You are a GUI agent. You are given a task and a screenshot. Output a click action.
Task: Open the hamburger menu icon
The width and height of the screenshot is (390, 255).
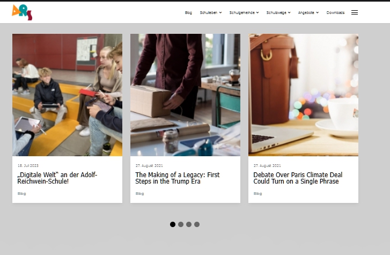[x=355, y=12]
